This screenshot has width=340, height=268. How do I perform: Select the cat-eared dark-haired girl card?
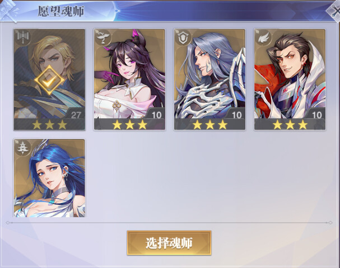coord(129,79)
